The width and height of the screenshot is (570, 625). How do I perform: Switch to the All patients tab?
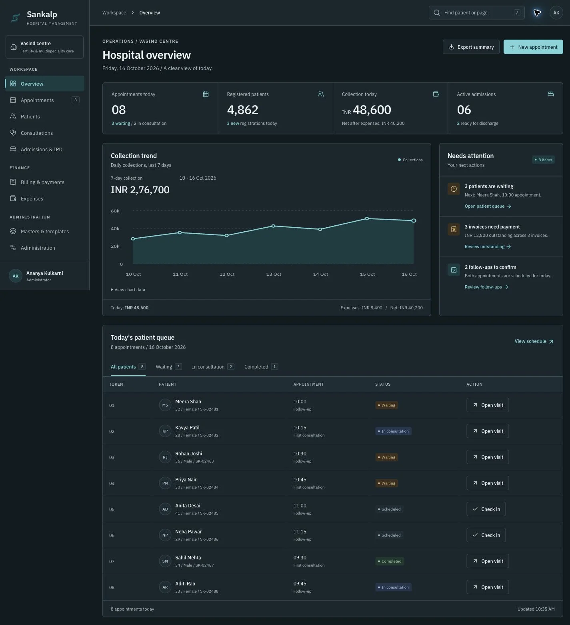pos(128,367)
